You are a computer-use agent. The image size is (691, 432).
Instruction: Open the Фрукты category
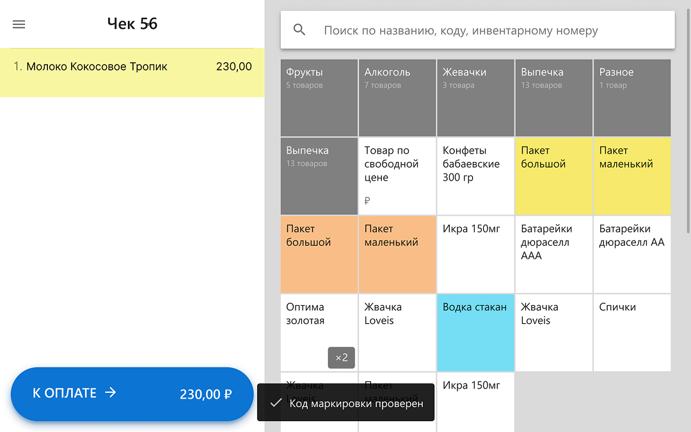coord(319,98)
